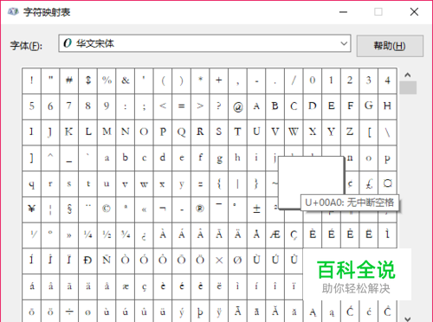Open the 字体 font dropdown list
This screenshot has width=433, height=322.
(x=204, y=43)
